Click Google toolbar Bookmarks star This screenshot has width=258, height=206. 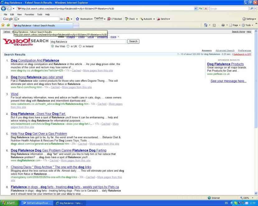coord(78,19)
